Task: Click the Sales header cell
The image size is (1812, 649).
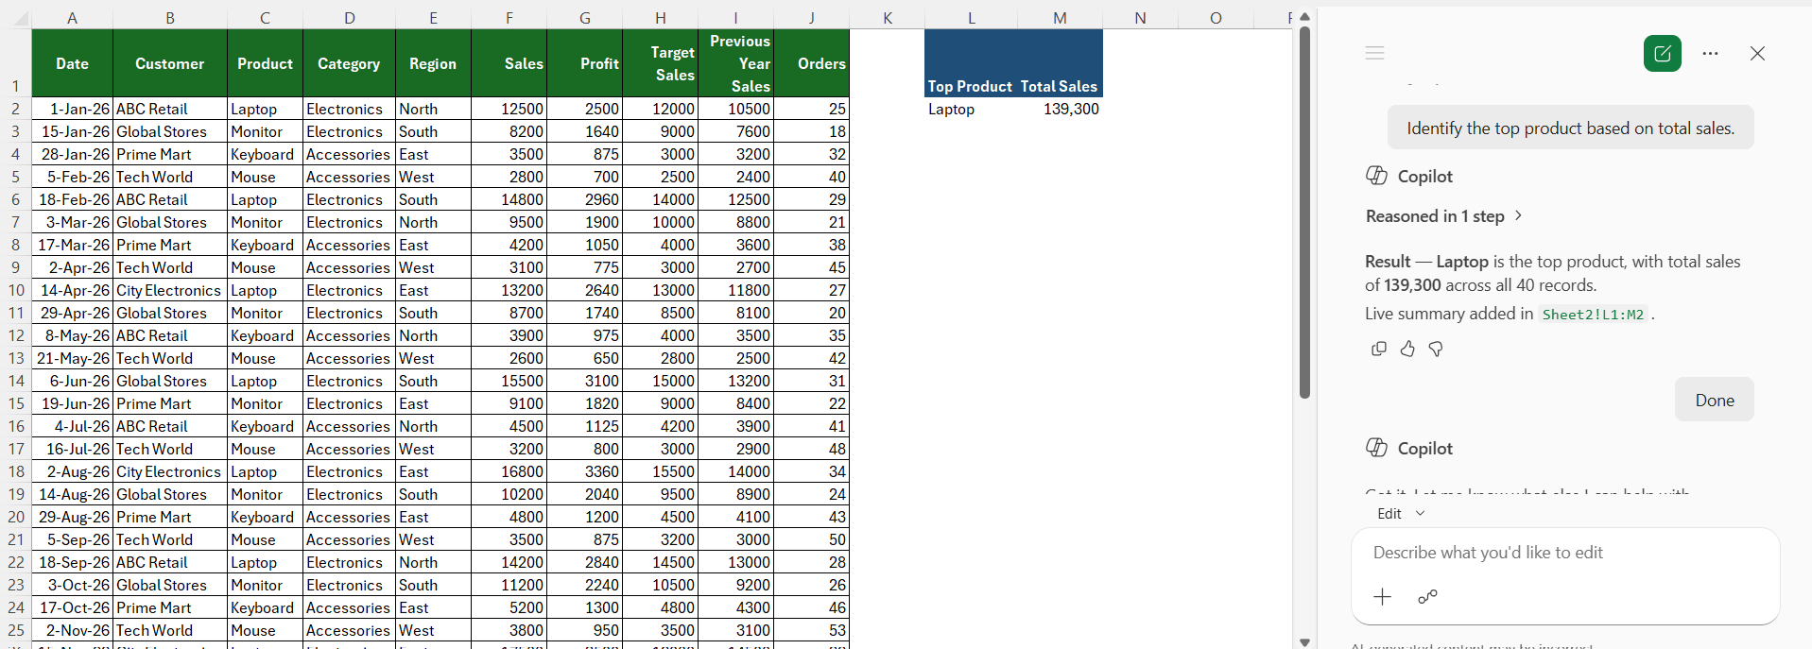Action: [509, 63]
